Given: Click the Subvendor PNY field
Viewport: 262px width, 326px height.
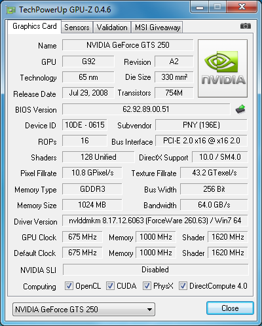Looking at the screenshot, I should click(x=201, y=125).
